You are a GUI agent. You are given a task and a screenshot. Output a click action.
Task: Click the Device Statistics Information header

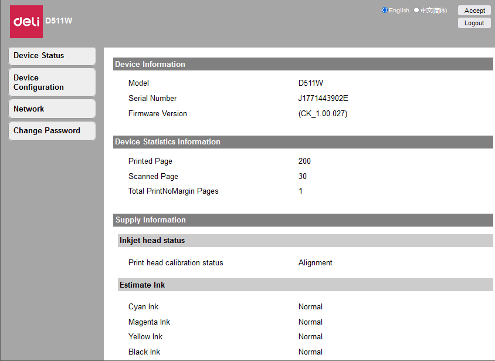(303, 142)
